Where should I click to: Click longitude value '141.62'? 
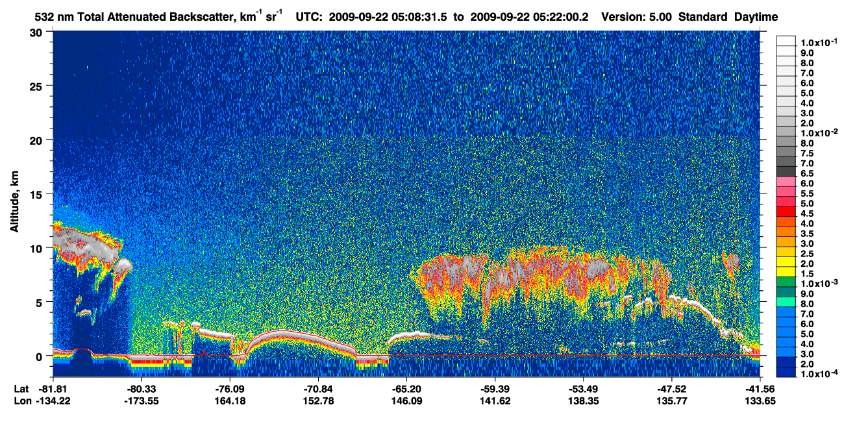coord(495,401)
